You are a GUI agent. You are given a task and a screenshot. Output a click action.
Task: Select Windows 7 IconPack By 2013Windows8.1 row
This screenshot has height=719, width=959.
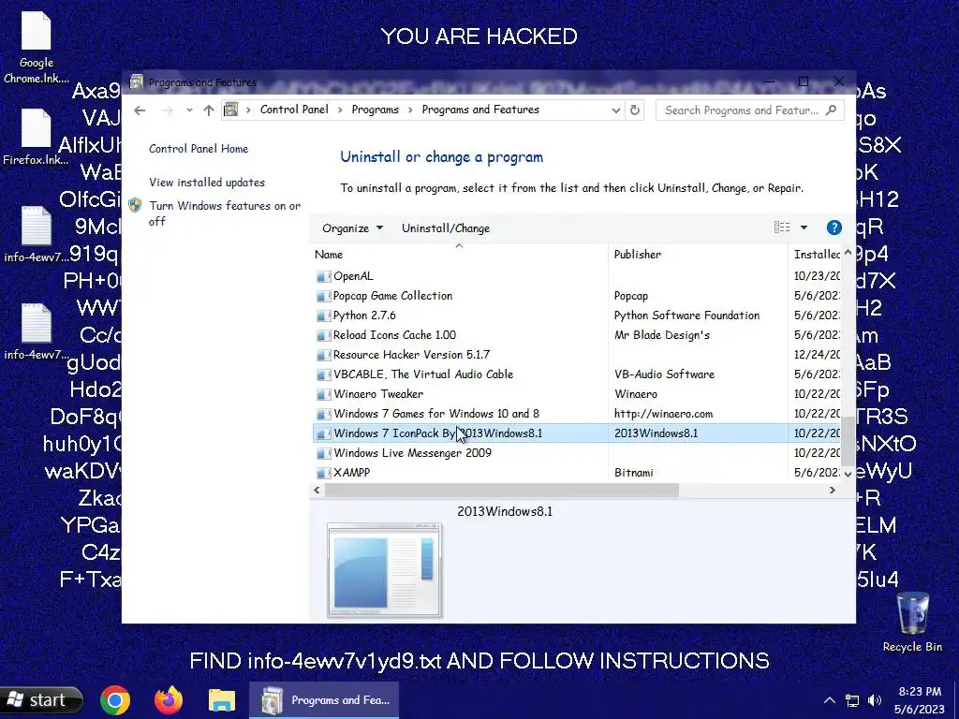coord(576,433)
